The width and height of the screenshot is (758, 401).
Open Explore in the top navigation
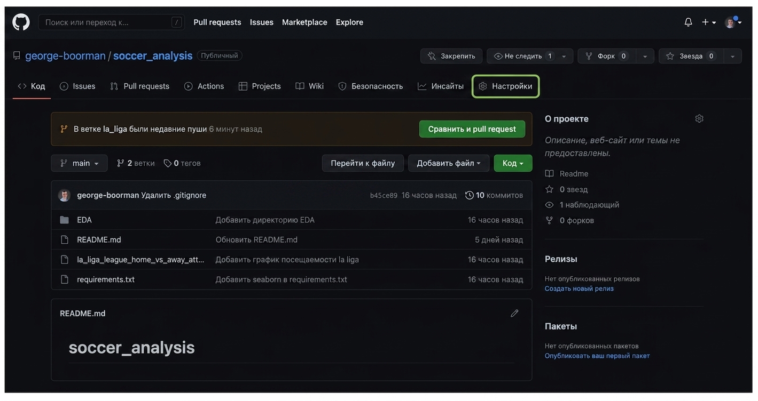pos(349,22)
